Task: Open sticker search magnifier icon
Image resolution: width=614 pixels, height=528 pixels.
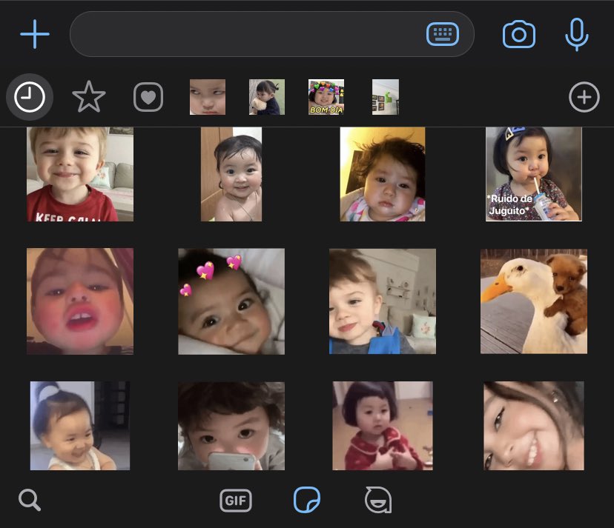Action: (30, 500)
